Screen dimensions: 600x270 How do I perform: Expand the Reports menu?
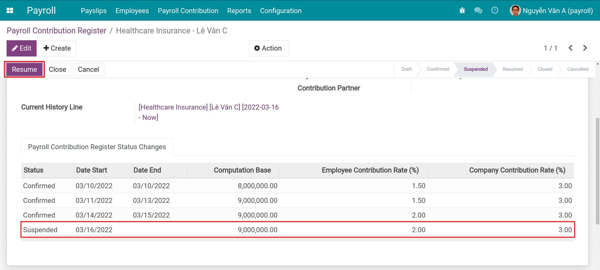pos(239,11)
